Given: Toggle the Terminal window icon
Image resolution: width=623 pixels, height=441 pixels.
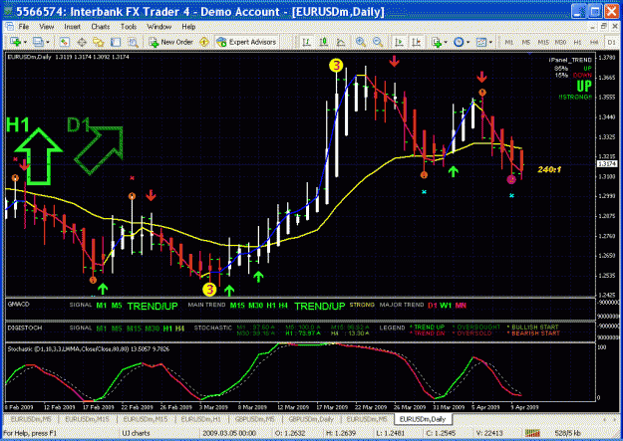Looking at the screenshot, I should pos(116,42).
